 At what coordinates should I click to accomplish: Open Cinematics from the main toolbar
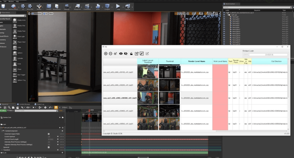click(x=87, y=7)
